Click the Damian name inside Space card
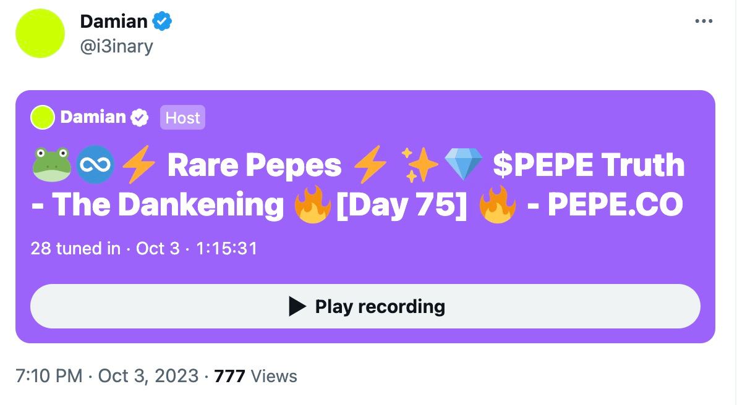Screen dimensions: 737x405 [93, 117]
